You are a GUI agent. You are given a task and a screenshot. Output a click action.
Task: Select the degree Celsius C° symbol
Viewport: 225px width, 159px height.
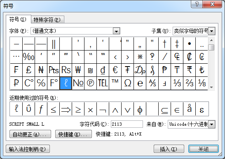28,83
